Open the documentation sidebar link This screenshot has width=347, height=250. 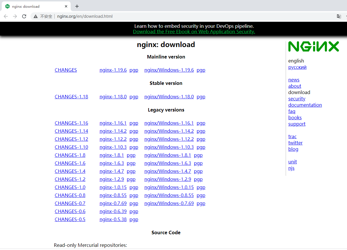click(x=305, y=105)
